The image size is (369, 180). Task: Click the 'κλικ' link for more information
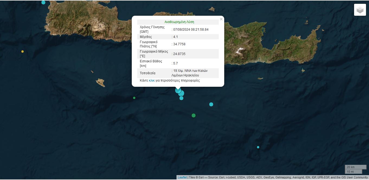click(x=152, y=81)
